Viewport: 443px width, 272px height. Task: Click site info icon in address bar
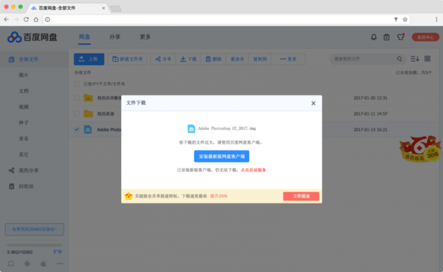pos(47,19)
